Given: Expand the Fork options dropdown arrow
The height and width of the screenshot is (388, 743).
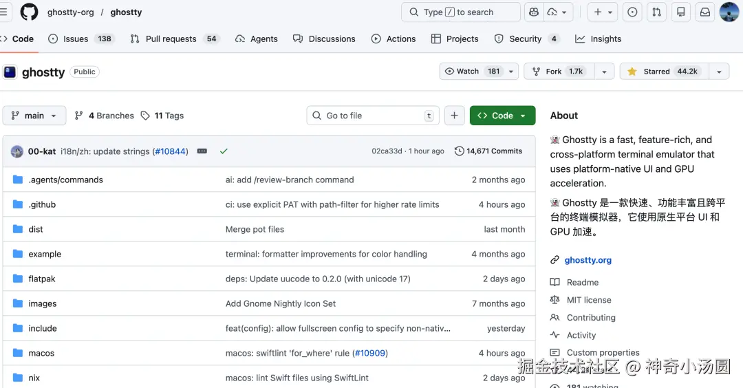Looking at the screenshot, I should click(x=604, y=72).
